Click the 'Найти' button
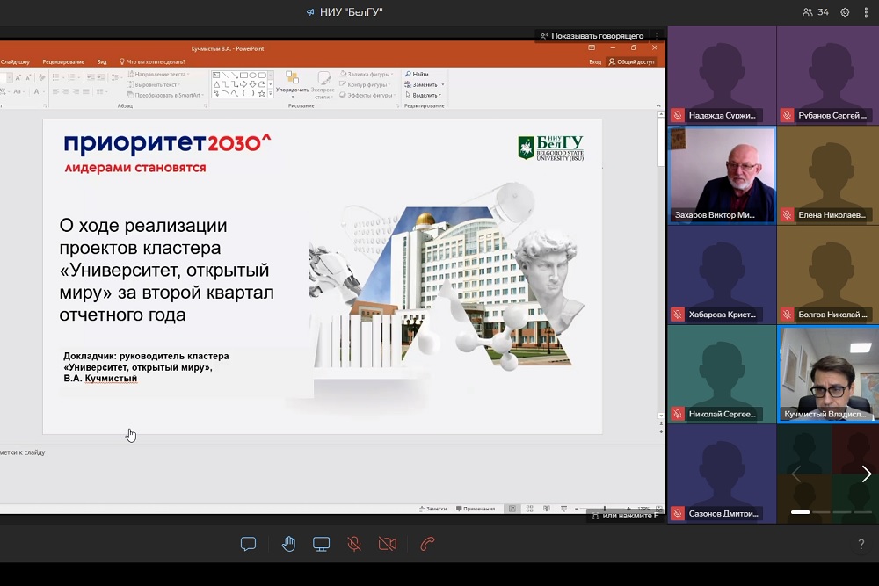The height and width of the screenshot is (586, 879). click(x=417, y=75)
